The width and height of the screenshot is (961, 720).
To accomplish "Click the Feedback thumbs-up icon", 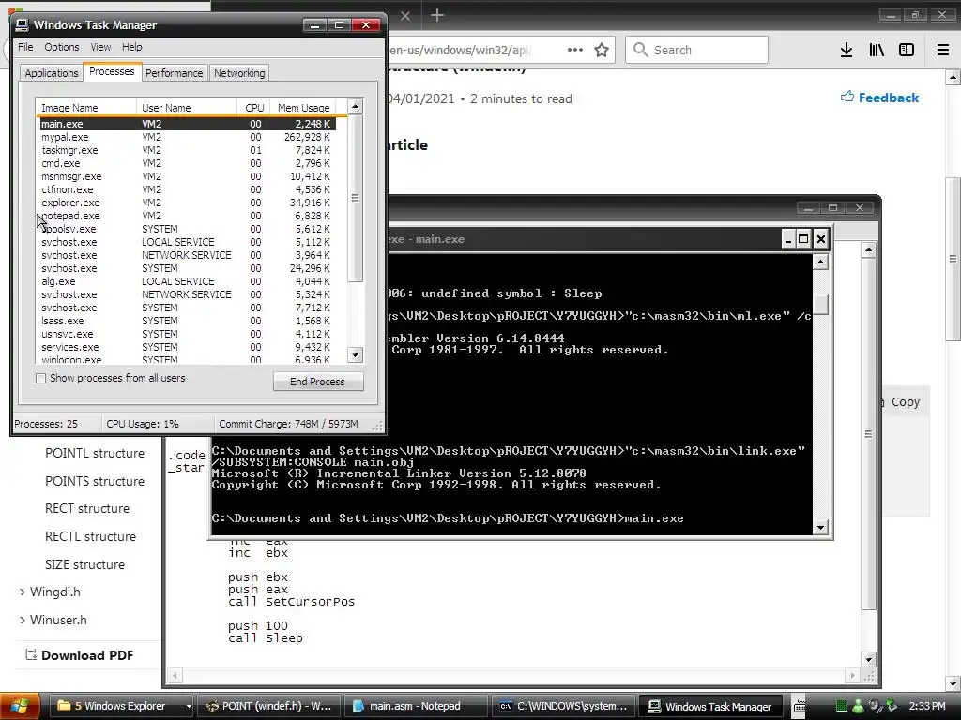I will pyautogui.click(x=847, y=97).
